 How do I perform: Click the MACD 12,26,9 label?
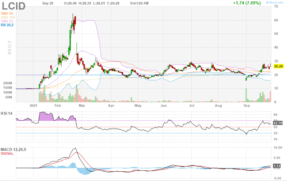point(13,150)
